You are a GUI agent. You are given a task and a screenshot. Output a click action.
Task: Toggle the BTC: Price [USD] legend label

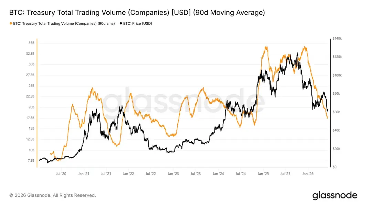coord(138,24)
